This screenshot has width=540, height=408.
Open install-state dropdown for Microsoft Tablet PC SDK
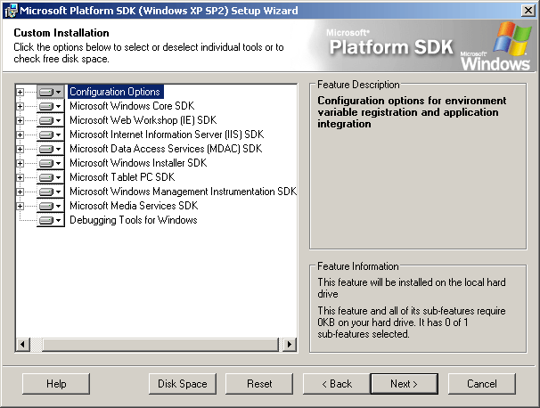tap(51, 177)
